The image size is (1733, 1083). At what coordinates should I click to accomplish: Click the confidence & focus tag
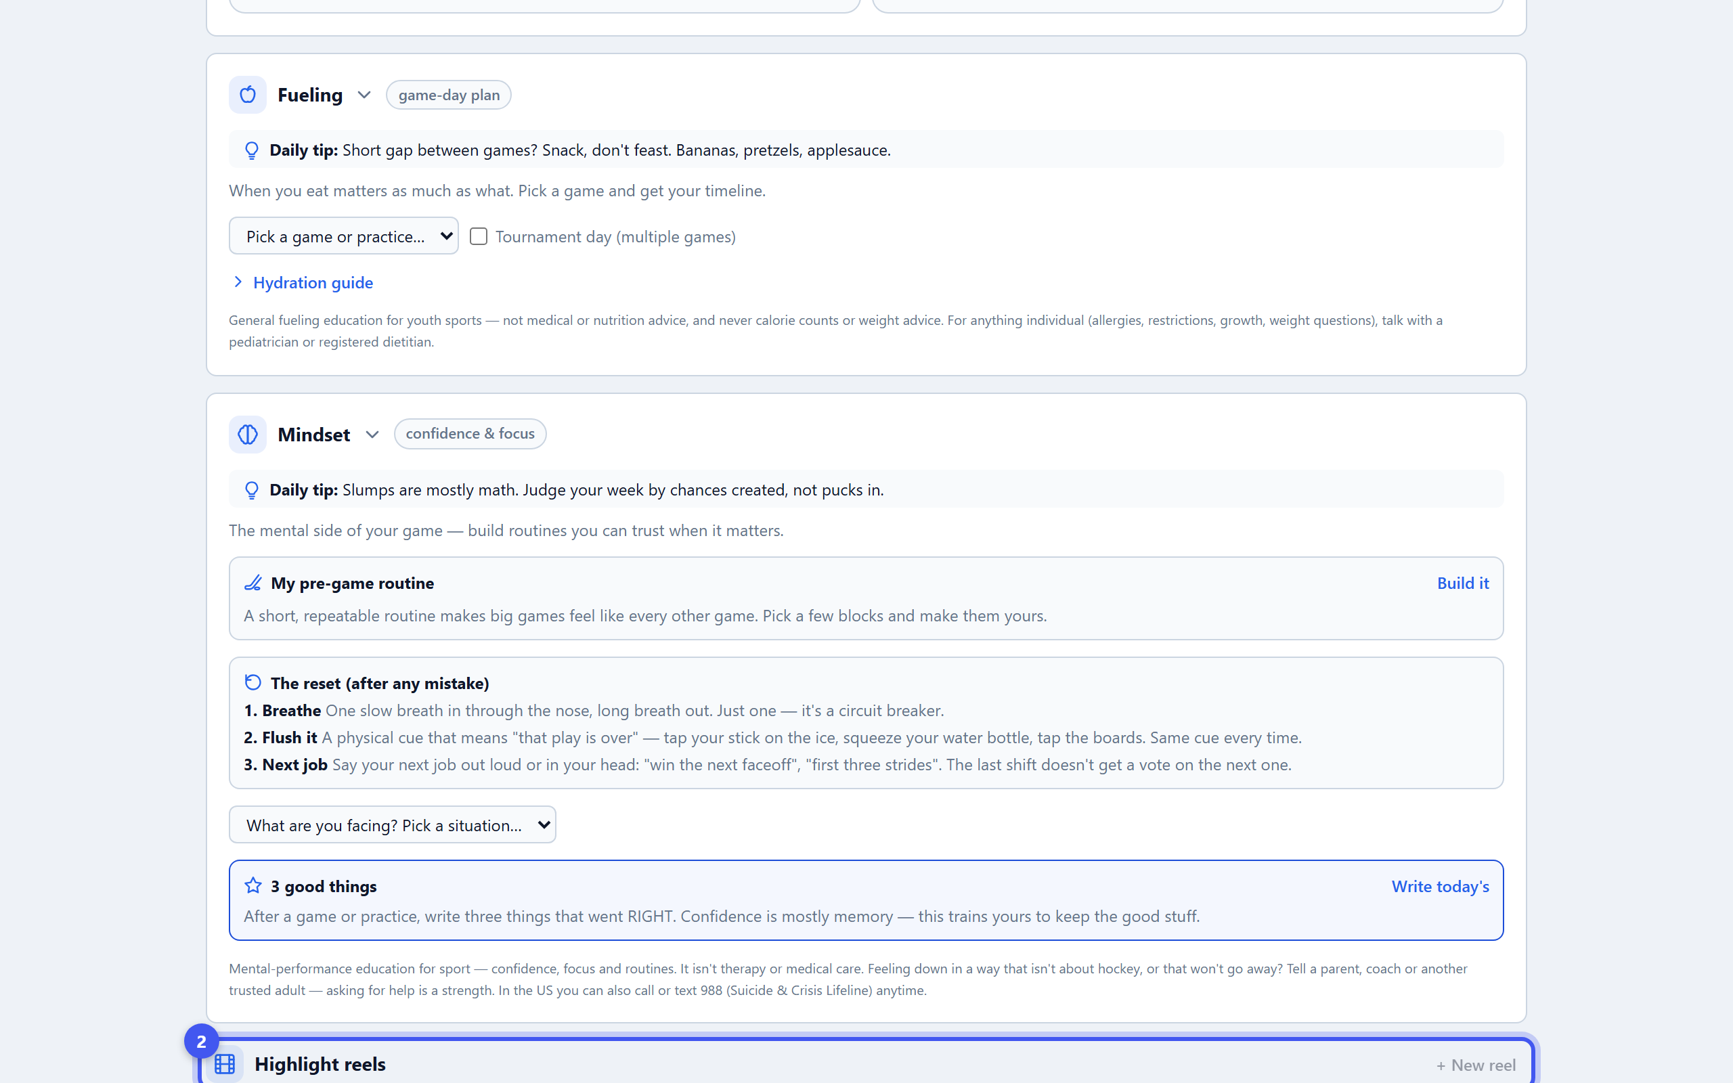[x=470, y=434]
